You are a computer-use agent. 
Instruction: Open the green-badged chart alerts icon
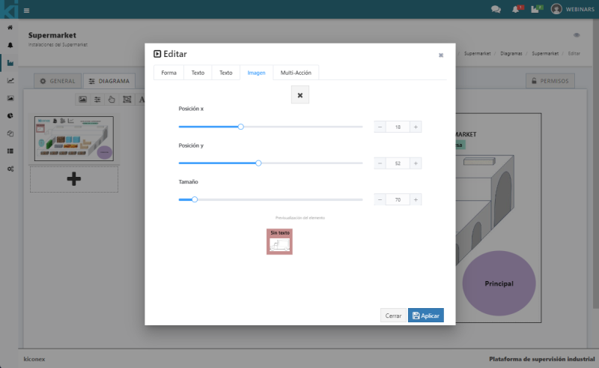click(536, 9)
